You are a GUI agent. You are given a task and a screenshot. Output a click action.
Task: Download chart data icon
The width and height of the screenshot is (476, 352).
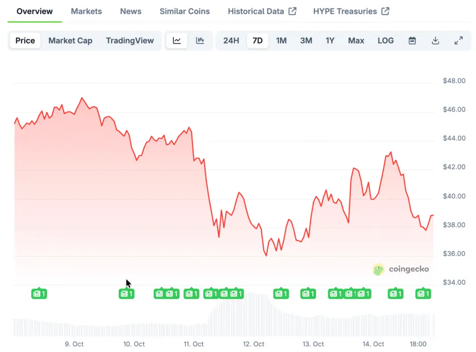point(436,40)
